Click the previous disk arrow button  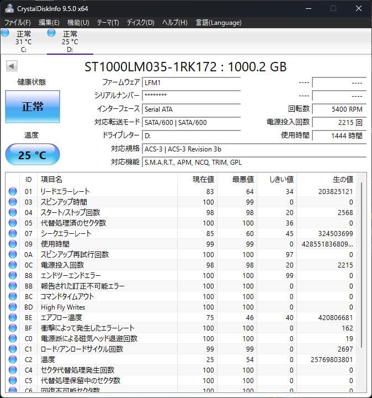click(x=12, y=66)
